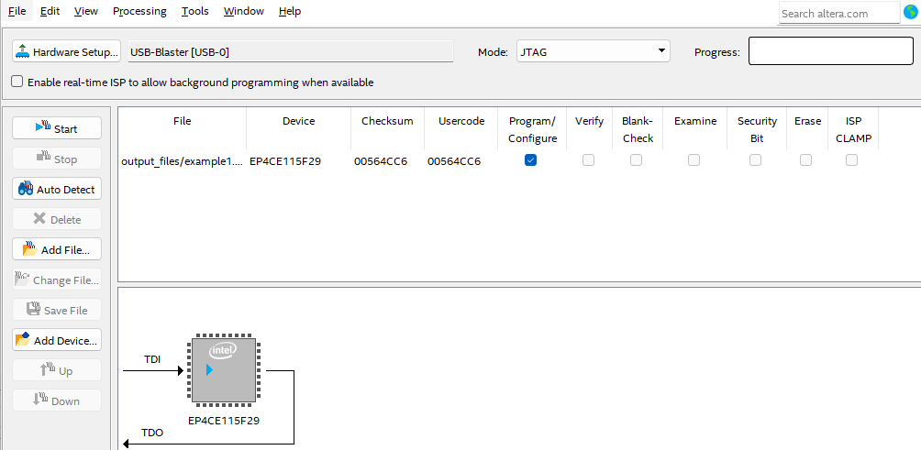Viewport: 921px width, 450px height.
Task: Uncheck the Program/Configure checkbox
Action: pos(530,160)
